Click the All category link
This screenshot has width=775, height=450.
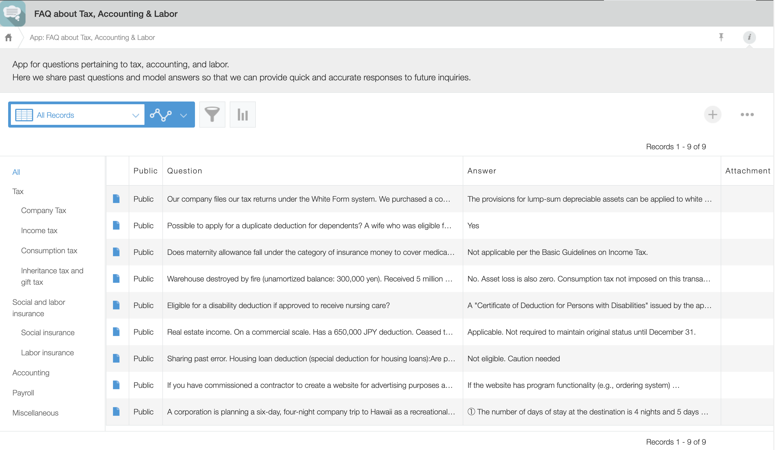[16, 172]
